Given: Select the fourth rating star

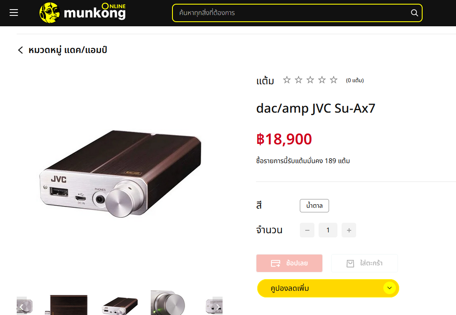Looking at the screenshot, I should 322,80.
